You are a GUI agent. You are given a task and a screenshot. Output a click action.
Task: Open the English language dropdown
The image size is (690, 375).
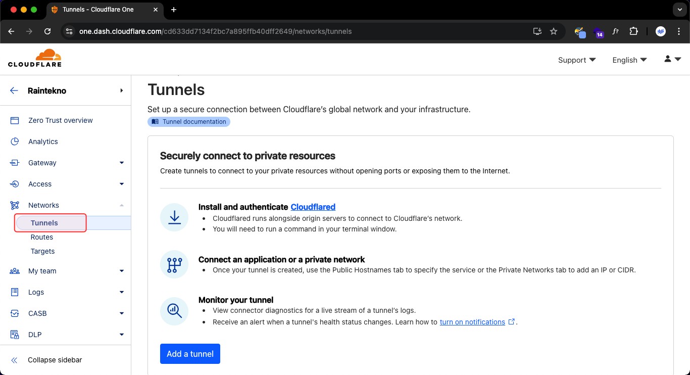coord(629,60)
